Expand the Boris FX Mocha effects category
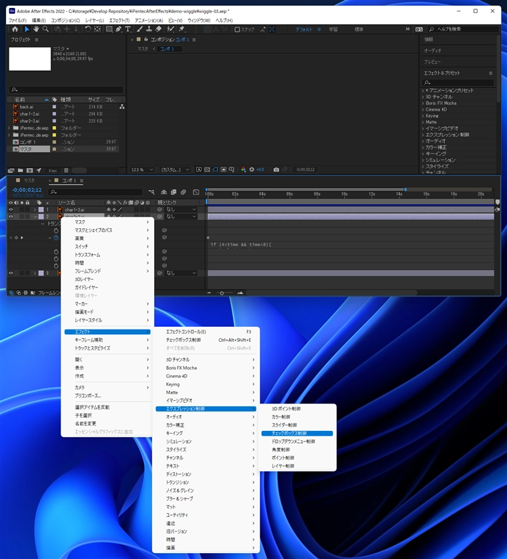507x559 pixels. [423, 103]
